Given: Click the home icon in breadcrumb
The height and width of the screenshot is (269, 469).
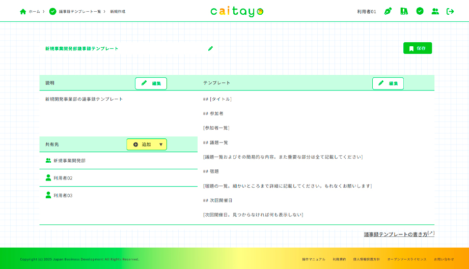Looking at the screenshot, I should 23,12.
